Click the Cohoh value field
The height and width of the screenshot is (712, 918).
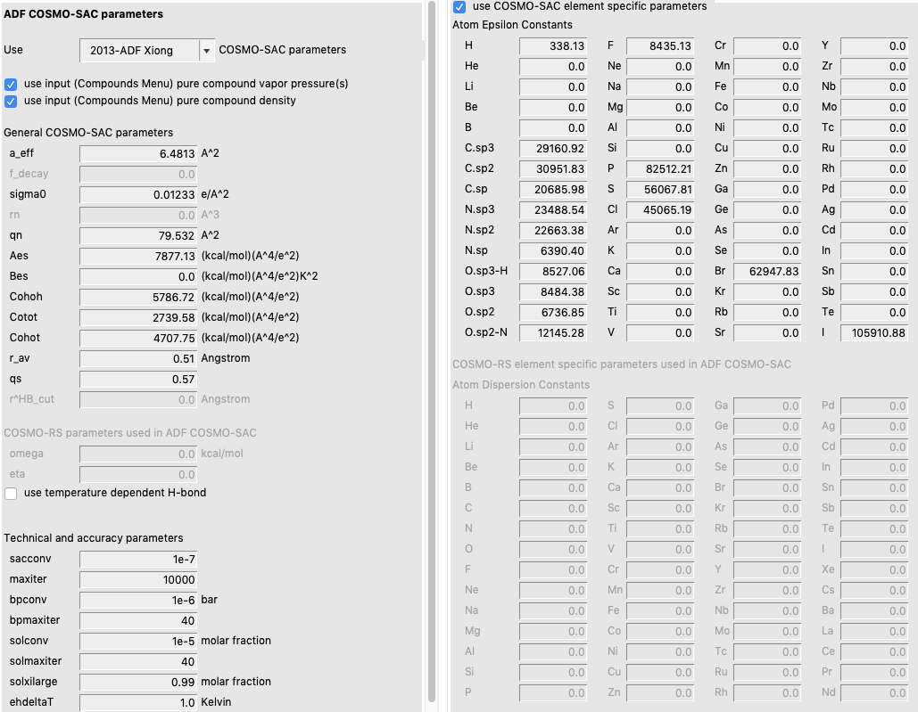pyautogui.click(x=138, y=297)
